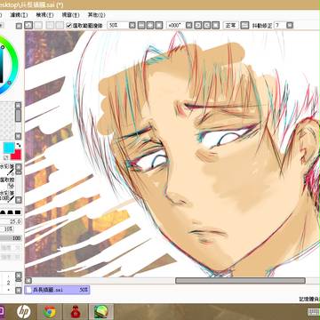The image size is (320, 320).
Task: Expand the stabilizer value 7 dropdown
Action: pos(290,26)
